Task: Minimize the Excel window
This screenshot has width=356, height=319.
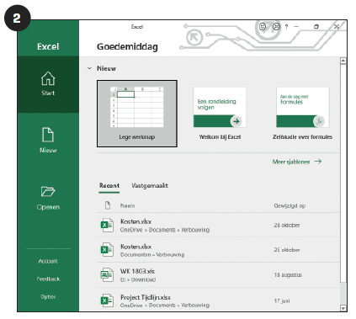Action: point(296,27)
